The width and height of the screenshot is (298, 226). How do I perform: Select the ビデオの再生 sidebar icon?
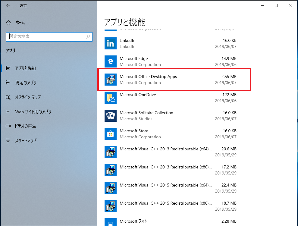pyautogui.click(x=8, y=126)
